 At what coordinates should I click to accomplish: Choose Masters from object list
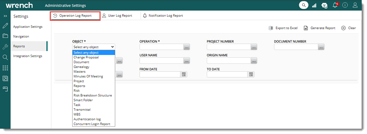tap(94, 72)
